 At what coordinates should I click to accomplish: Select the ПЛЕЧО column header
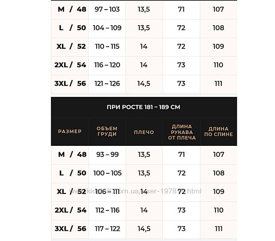click(143, 131)
